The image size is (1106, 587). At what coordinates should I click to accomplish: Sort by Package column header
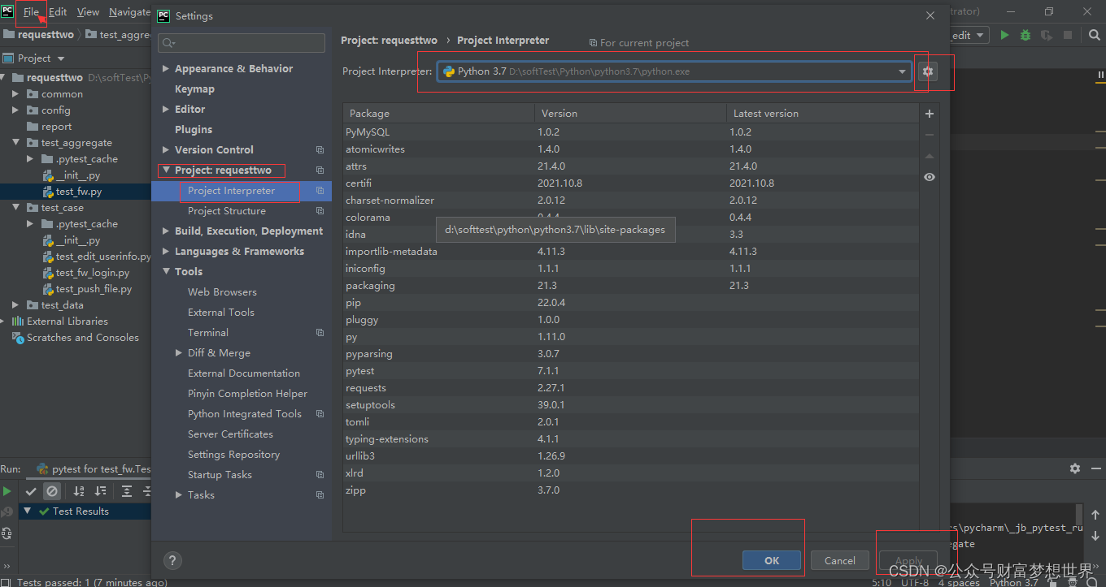tap(438, 114)
